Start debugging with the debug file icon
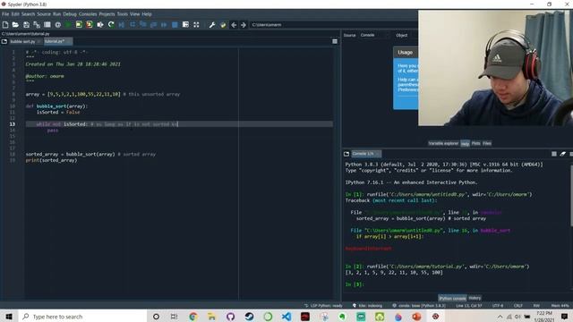Viewport: 573px width, 322px height. (122, 24)
